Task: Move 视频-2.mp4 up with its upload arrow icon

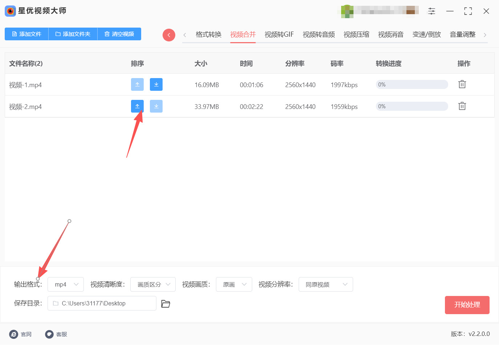Action: (137, 106)
